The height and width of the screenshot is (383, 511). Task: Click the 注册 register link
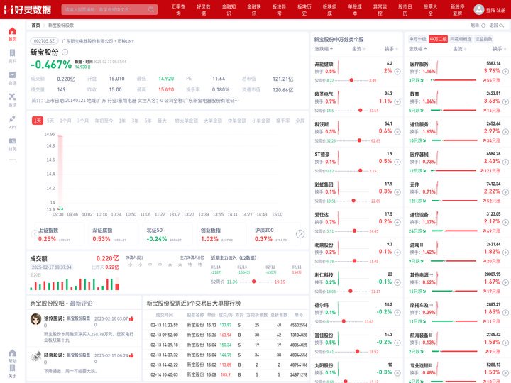[x=501, y=10]
